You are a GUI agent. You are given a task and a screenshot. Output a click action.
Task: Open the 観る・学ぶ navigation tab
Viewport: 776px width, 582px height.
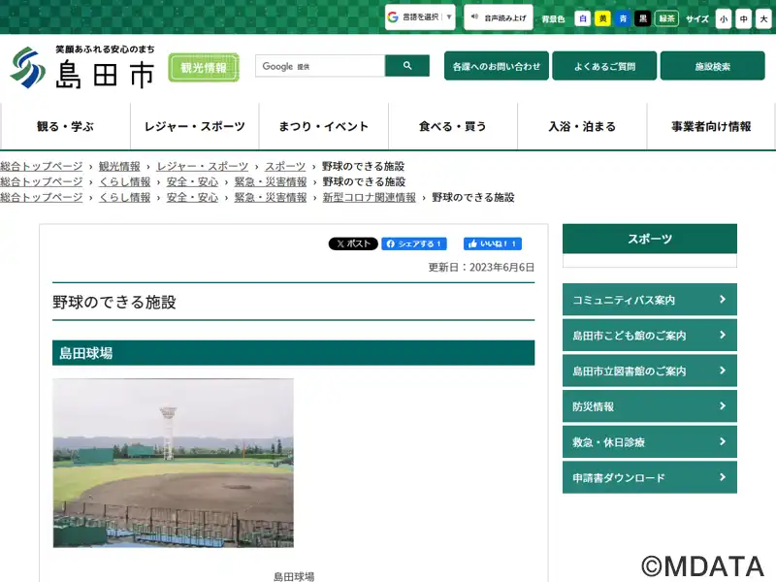click(x=65, y=126)
